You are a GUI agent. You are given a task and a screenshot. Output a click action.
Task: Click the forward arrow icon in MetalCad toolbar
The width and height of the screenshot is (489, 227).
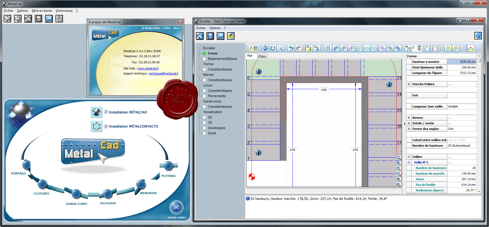pyautogui.click(x=18, y=19)
